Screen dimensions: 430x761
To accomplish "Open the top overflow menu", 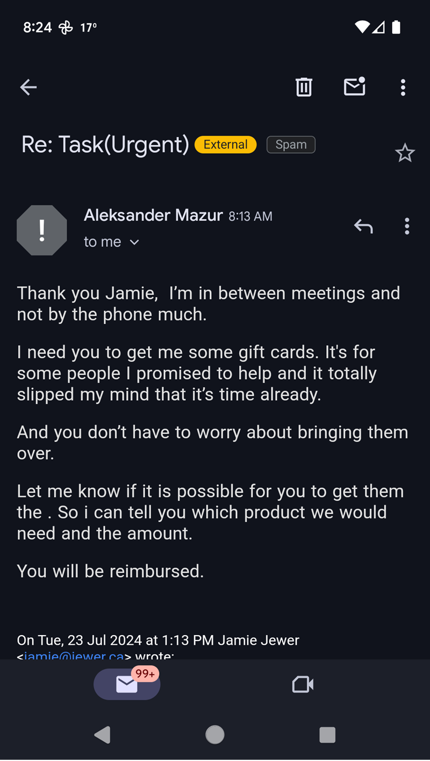I will [403, 87].
